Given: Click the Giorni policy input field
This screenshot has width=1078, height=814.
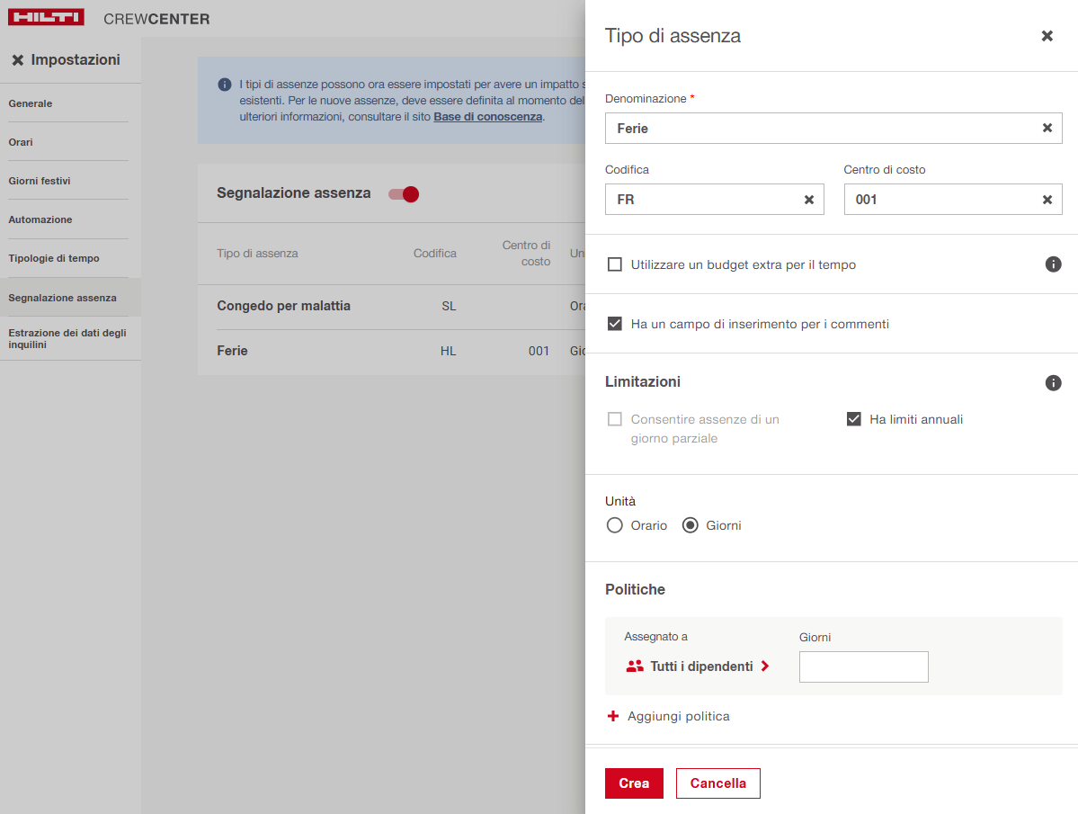Looking at the screenshot, I should pos(863,666).
